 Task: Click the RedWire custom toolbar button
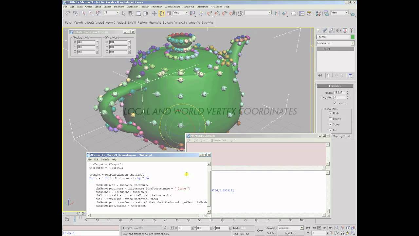(x=142, y=23)
